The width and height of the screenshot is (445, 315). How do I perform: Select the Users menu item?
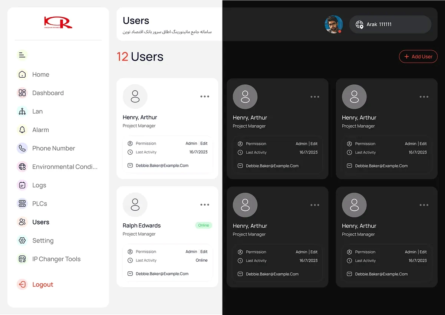coord(40,222)
